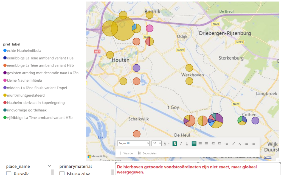281x175 pixels.
Task: Select munt/muntgerelateerd in the legend
Action: click(x=26, y=95)
